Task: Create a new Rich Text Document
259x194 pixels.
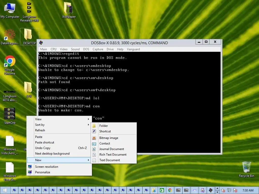Action: point(114,155)
